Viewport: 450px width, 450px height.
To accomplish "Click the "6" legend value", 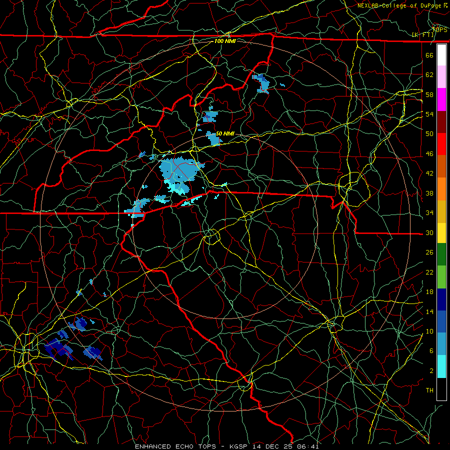I will [x=431, y=351].
